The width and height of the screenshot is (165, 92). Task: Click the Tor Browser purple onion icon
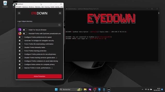[20, 30]
